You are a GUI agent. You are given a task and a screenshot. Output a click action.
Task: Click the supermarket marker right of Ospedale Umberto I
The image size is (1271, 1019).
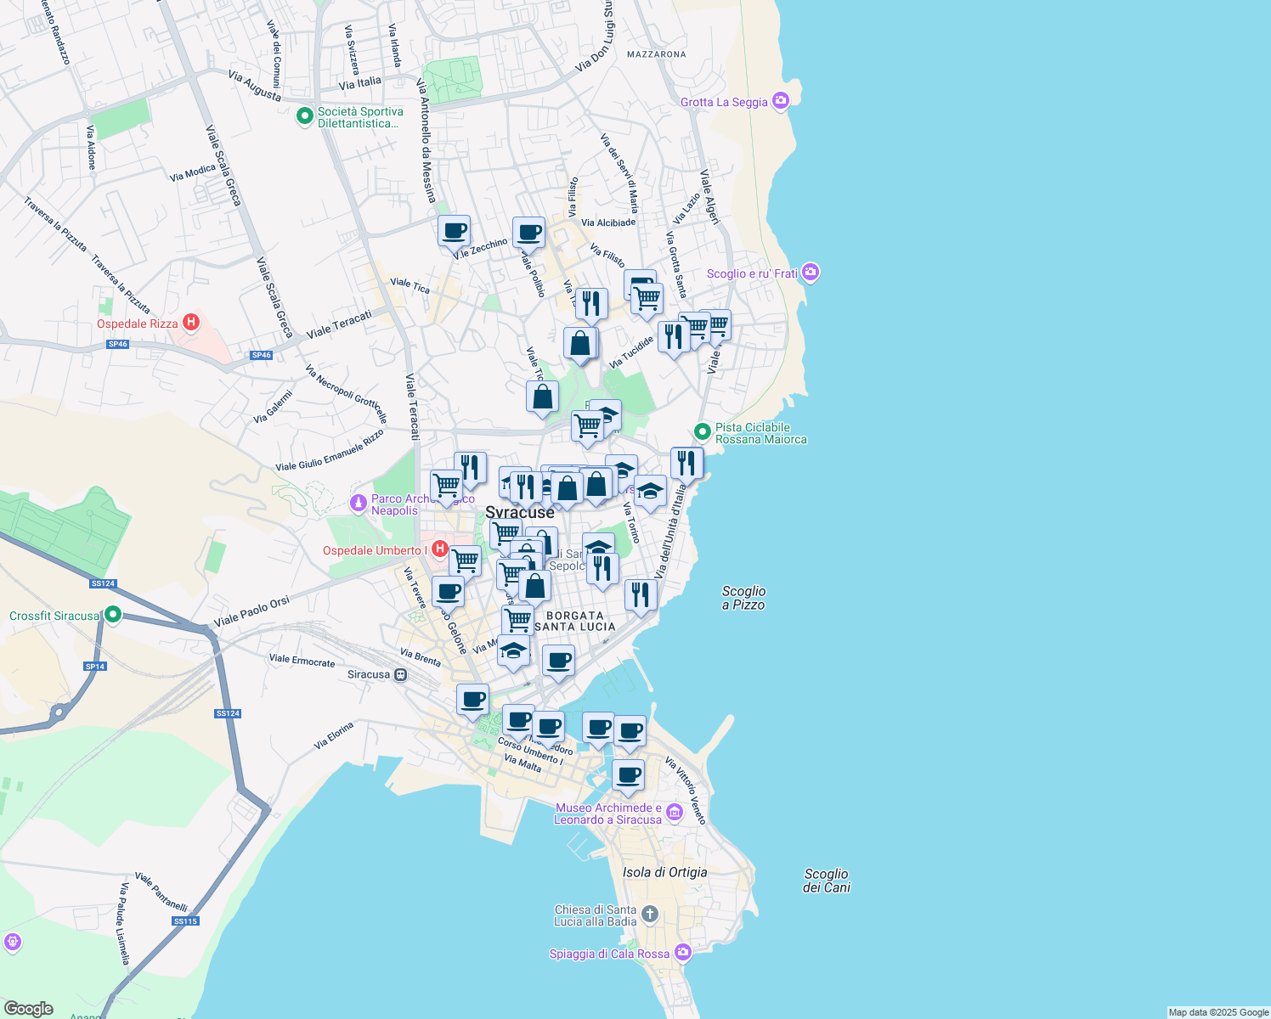coord(465,561)
